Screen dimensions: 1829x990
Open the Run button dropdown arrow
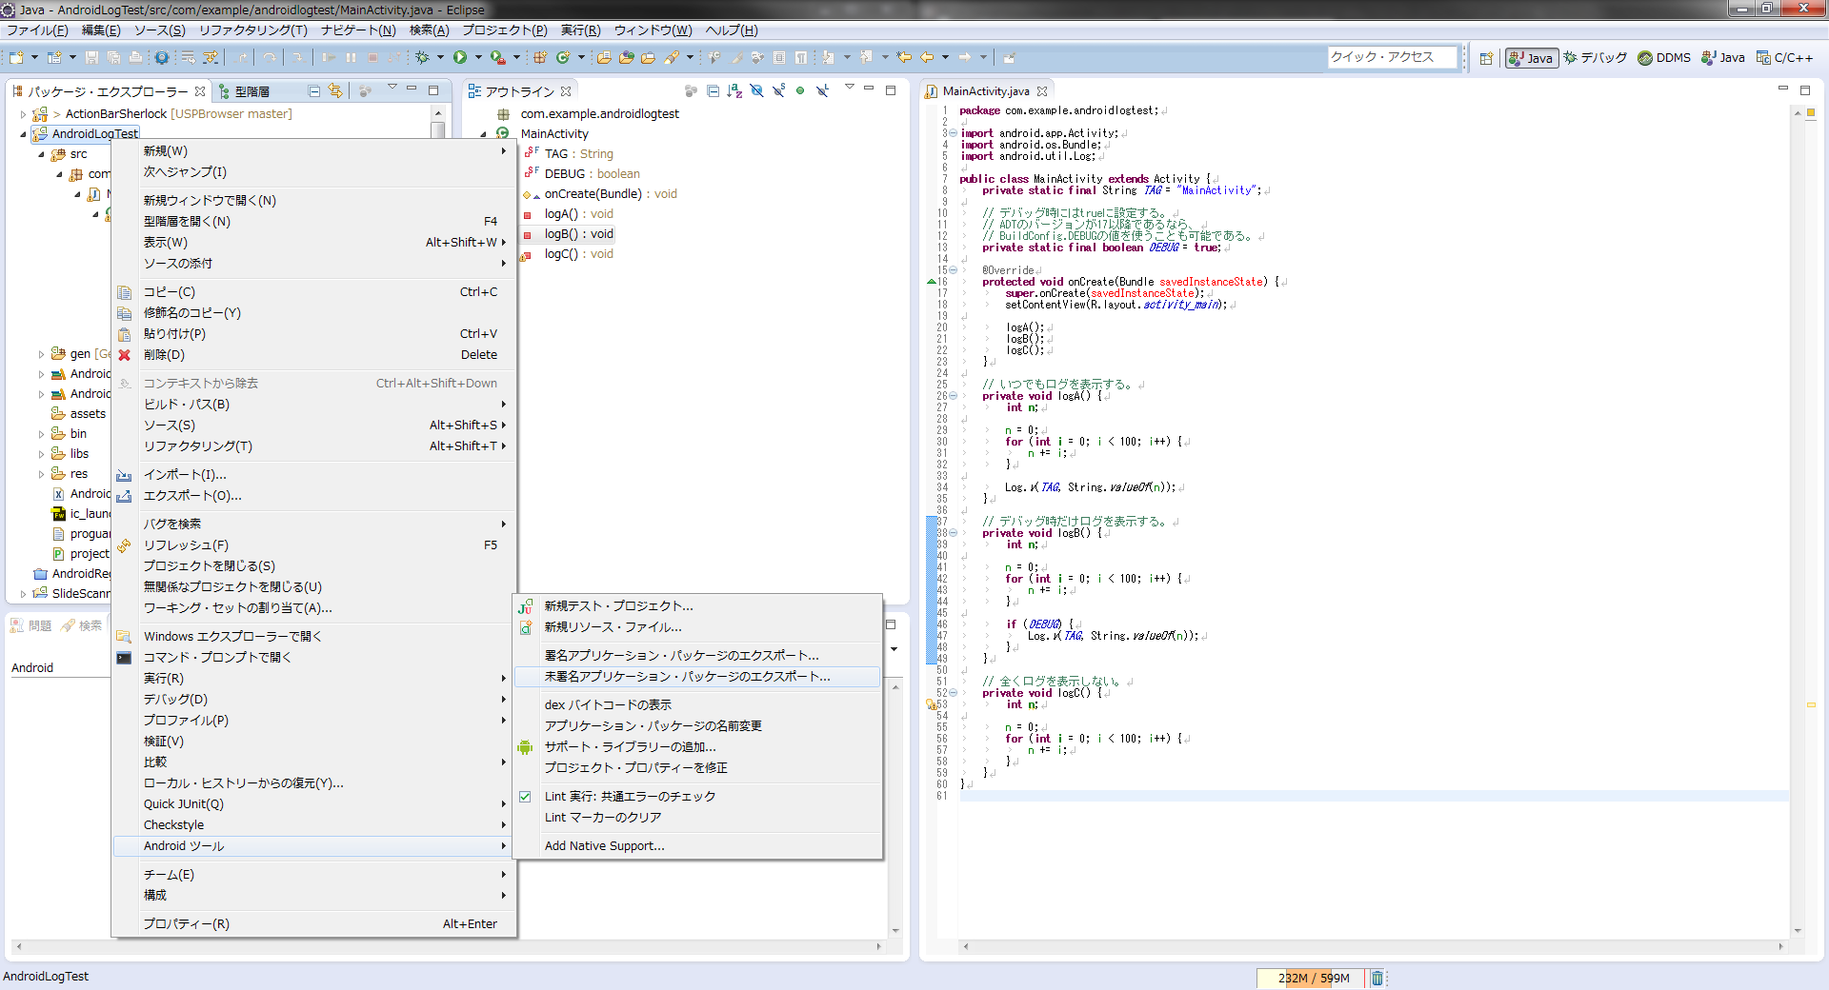tap(478, 57)
